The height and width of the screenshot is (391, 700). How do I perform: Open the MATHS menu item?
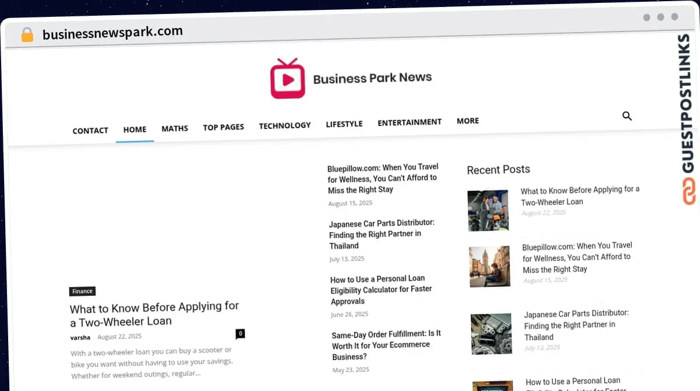pos(175,128)
